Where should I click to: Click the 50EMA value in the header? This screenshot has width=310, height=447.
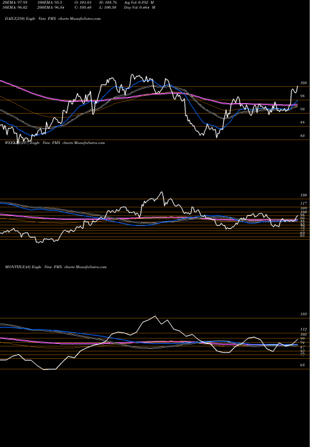pyautogui.click(x=14, y=7)
